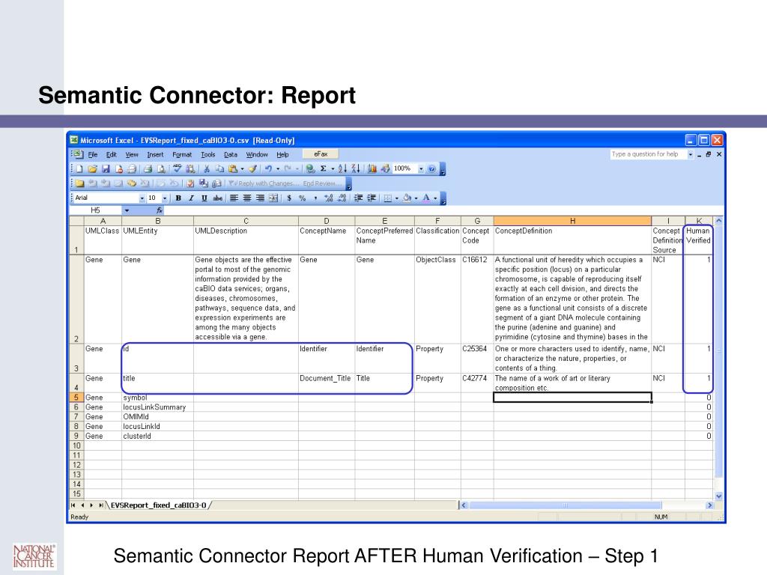Run the Spelling check icon
The height and width of the screenshot is (575, 767).
pos(177,169)
